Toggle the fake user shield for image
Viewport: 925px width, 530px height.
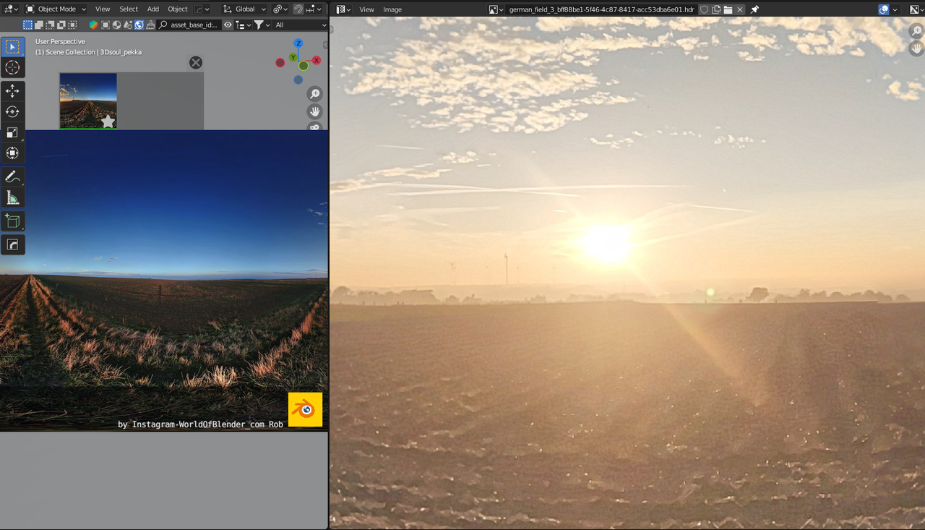(705, 9)
